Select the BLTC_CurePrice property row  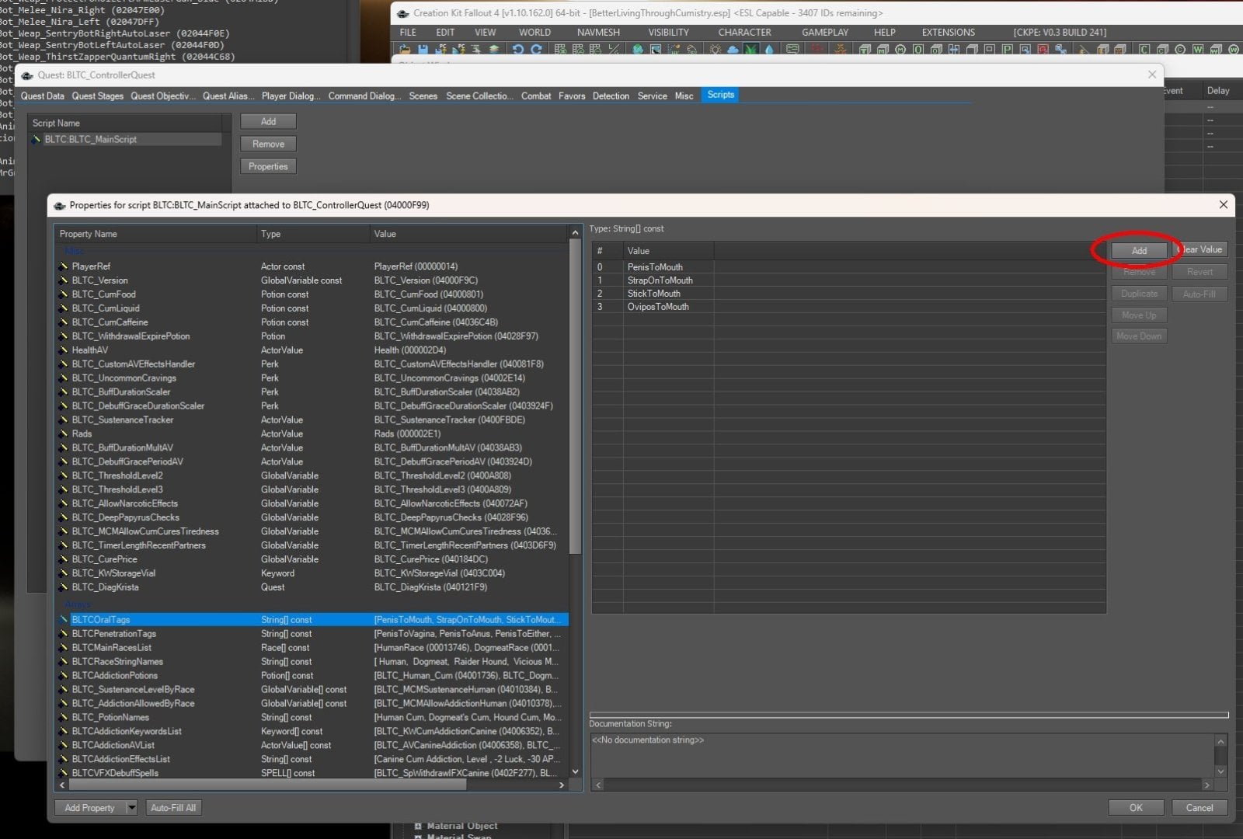click(x=312, y=559)
